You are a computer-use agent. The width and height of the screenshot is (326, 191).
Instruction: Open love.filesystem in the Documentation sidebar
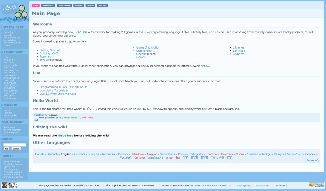pos(12,65)
